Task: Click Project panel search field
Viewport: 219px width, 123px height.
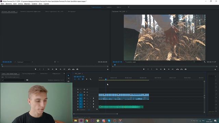Action: [13, 80]
